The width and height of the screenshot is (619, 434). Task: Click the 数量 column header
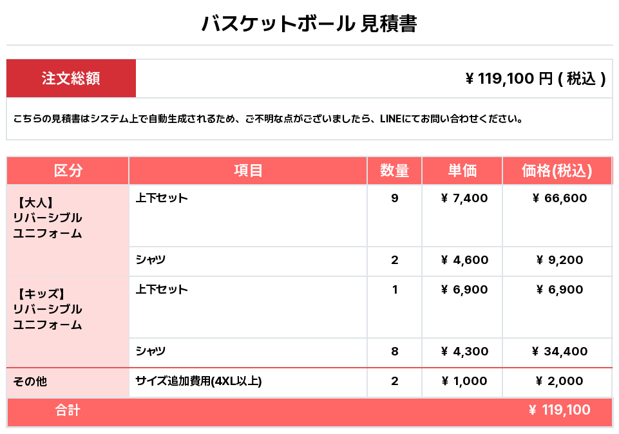(394, 171)
